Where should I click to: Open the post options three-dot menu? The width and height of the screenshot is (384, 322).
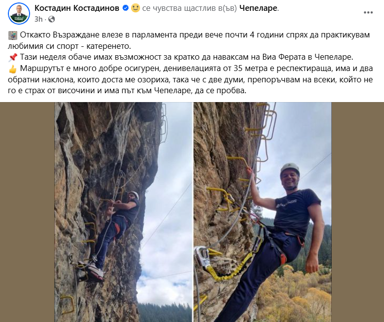pyautogui.click(x=368, y=13)
